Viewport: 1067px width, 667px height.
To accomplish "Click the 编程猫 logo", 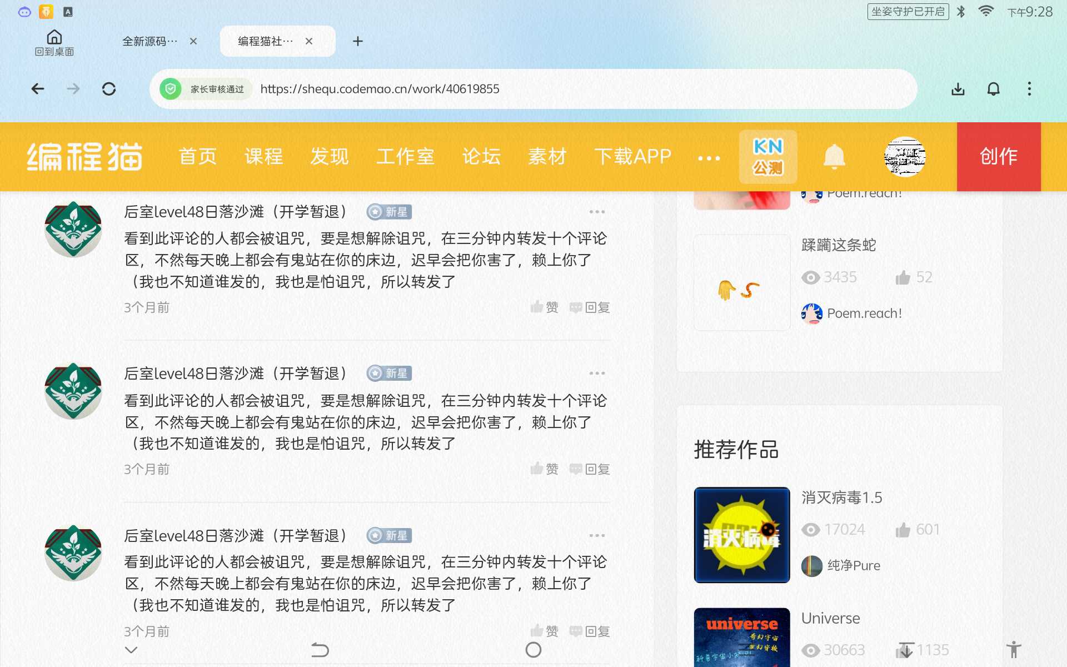I will point(85,157).
